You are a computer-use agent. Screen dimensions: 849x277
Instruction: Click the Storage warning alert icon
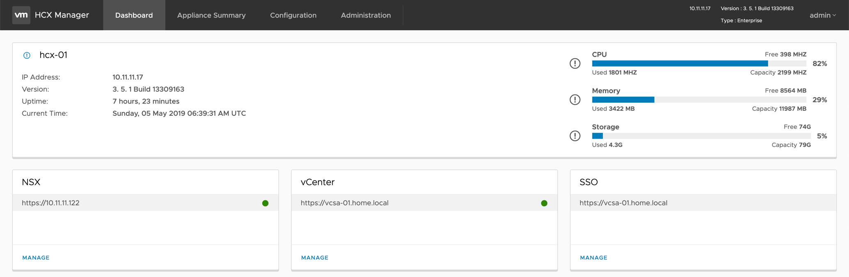575,136
